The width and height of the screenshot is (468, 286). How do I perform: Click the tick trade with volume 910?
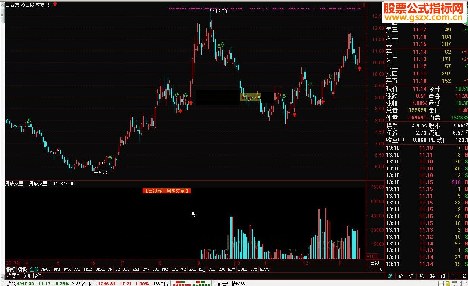pyautogui.click(x=456, y=182)
